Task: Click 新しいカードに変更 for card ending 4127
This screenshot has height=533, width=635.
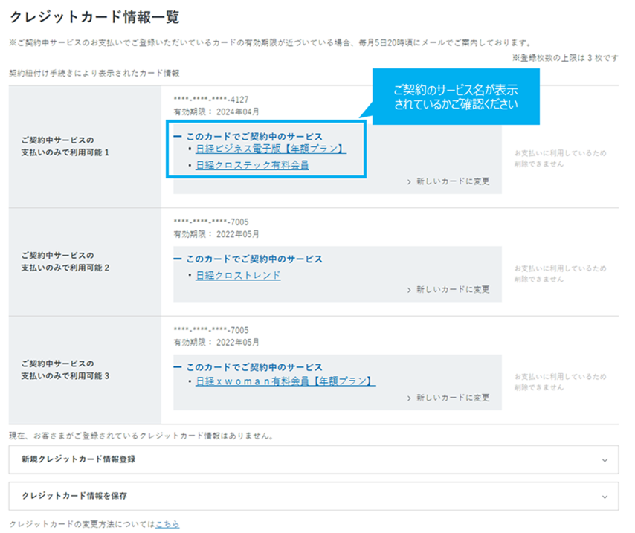Action: [x=448, y=181]
